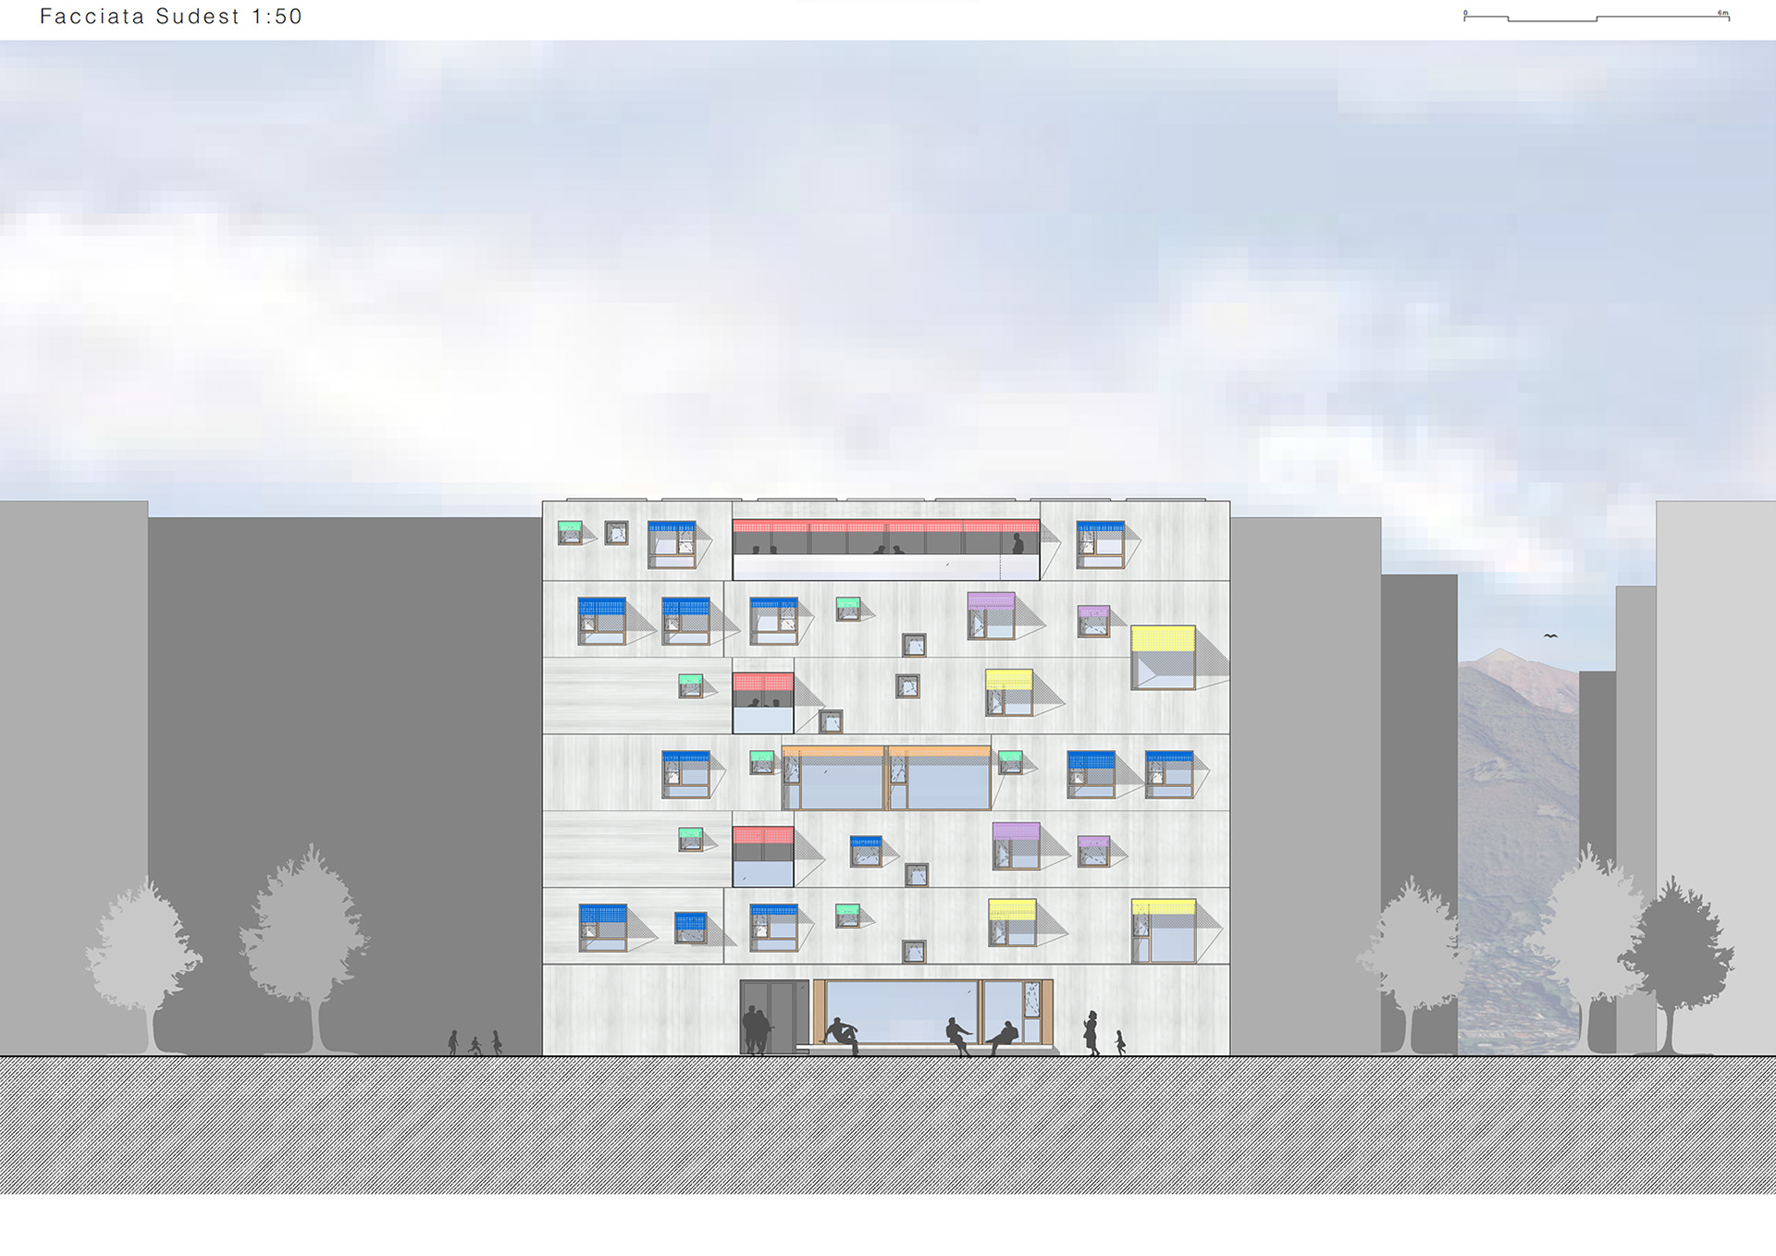The width and height of the screenshot is (1776, 1256).
Task: Click the long red awning on top floor
Action: point(885,526)
